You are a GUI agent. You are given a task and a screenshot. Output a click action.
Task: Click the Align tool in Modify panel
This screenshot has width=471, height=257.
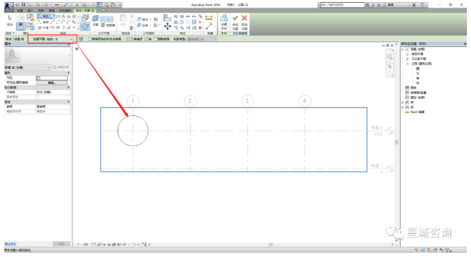[x=167, y=18]
